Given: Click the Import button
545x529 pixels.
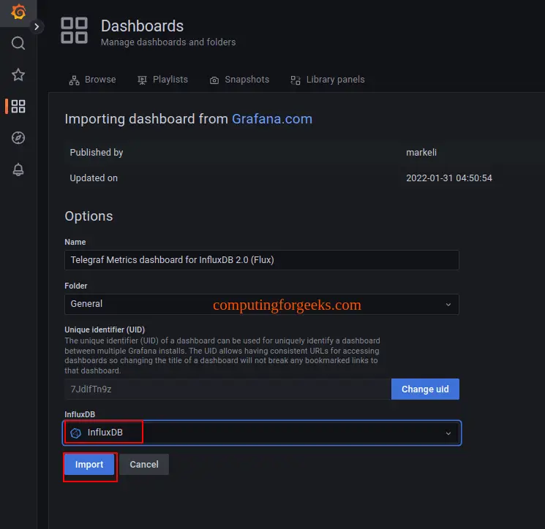Looking at the screenshot, I should [x=89, y=465].
